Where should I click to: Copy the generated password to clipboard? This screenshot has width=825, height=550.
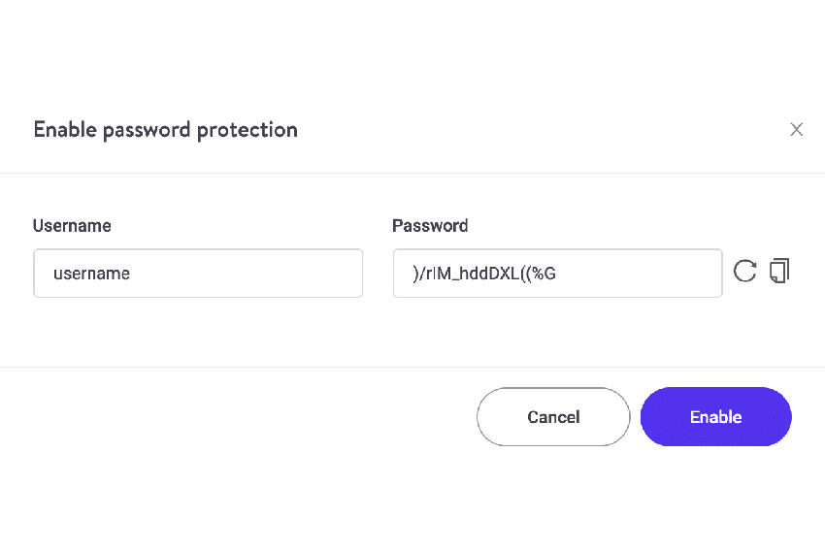779,272
